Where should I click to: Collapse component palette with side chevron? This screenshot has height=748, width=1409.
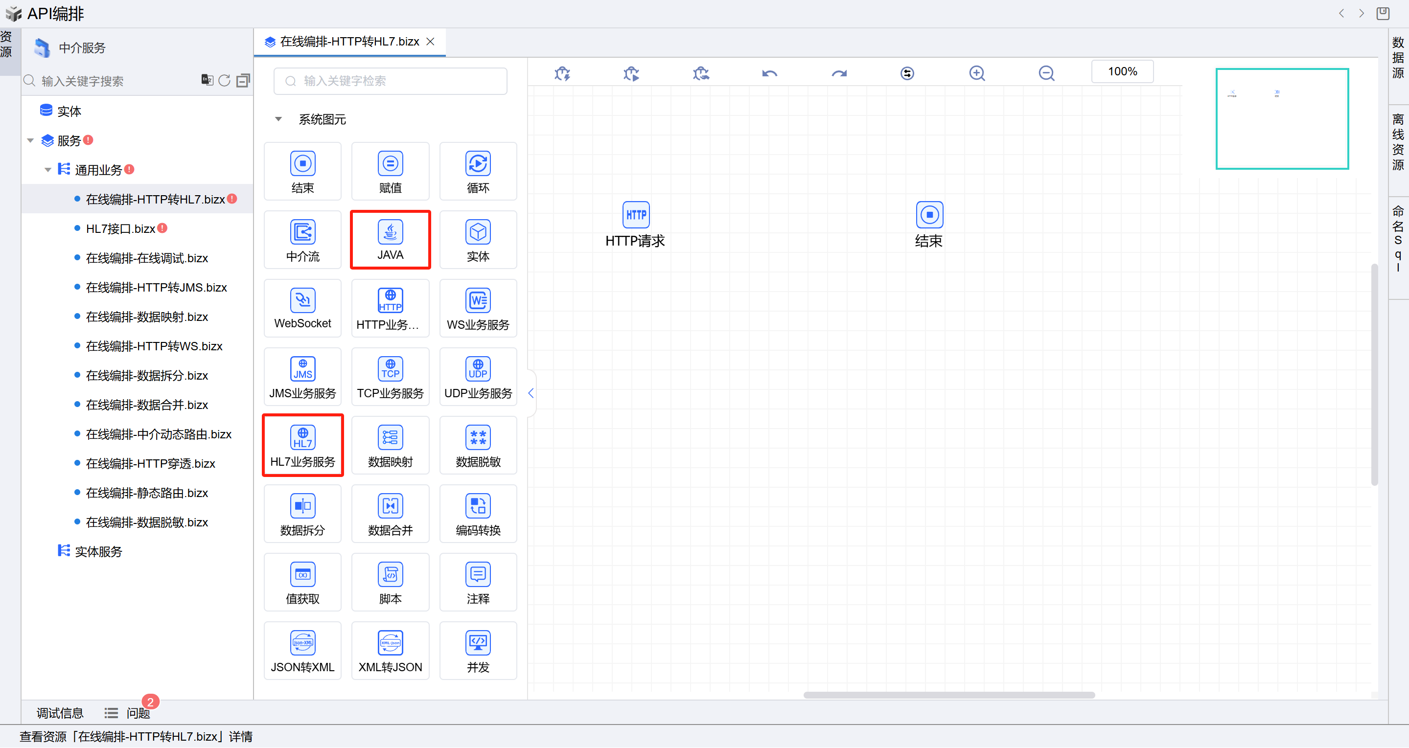click(x=531, y=393)
